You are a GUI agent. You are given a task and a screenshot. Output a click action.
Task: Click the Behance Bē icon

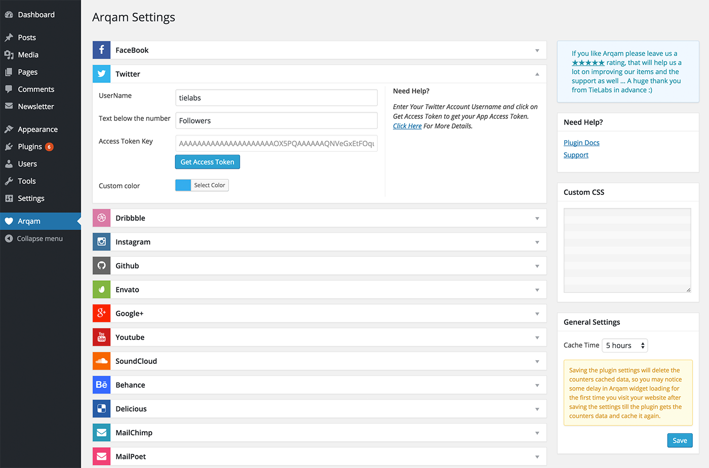(101, 385)
